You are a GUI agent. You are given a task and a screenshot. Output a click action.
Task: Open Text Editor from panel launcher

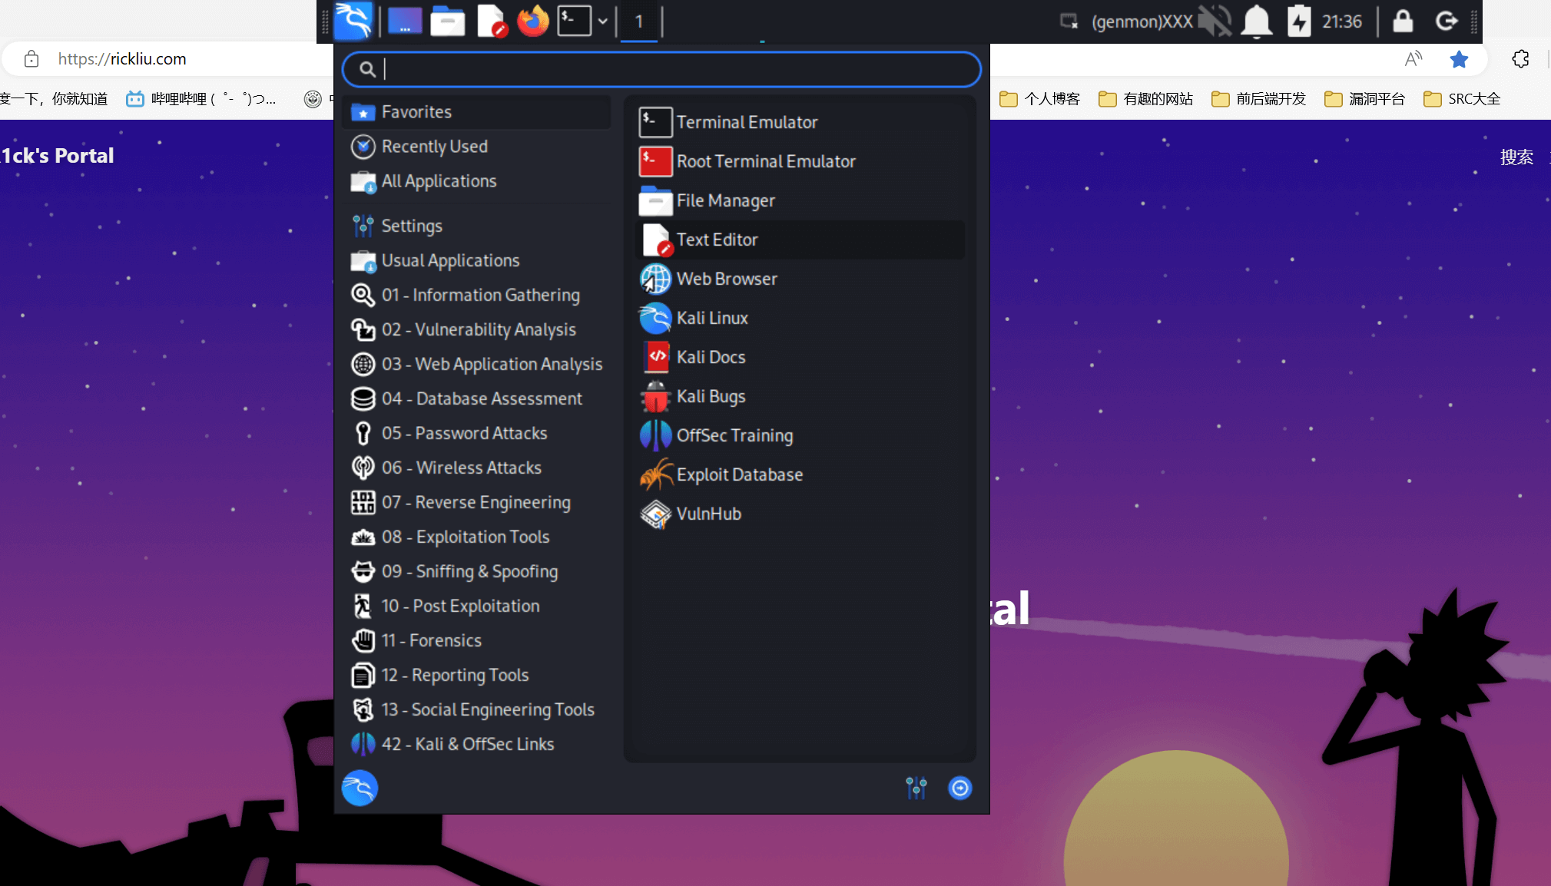(x=492, y=21)
